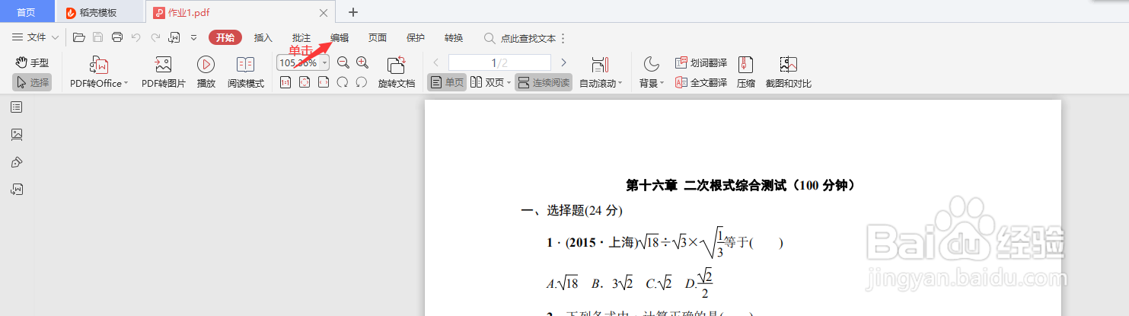Toggle 双页 double page view
Screen dimensions: 1129x316
coord(486,82)
